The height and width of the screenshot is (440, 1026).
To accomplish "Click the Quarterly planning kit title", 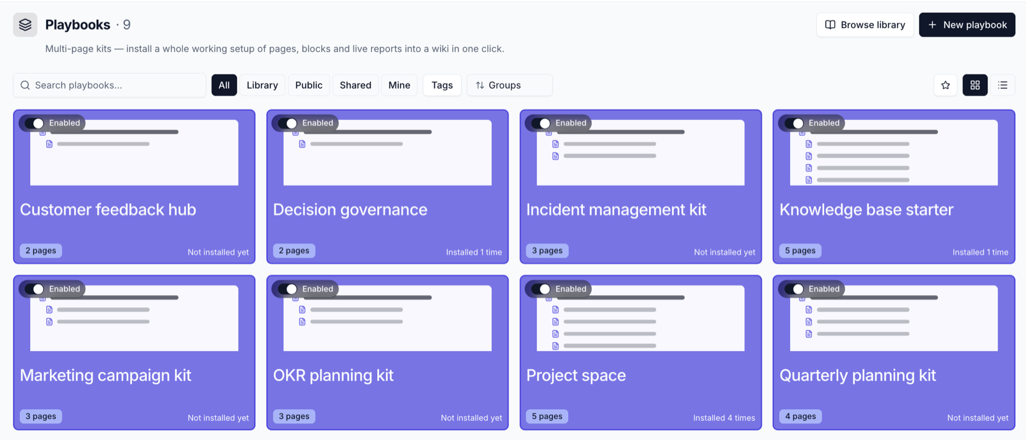I will (x=858, y=375).
